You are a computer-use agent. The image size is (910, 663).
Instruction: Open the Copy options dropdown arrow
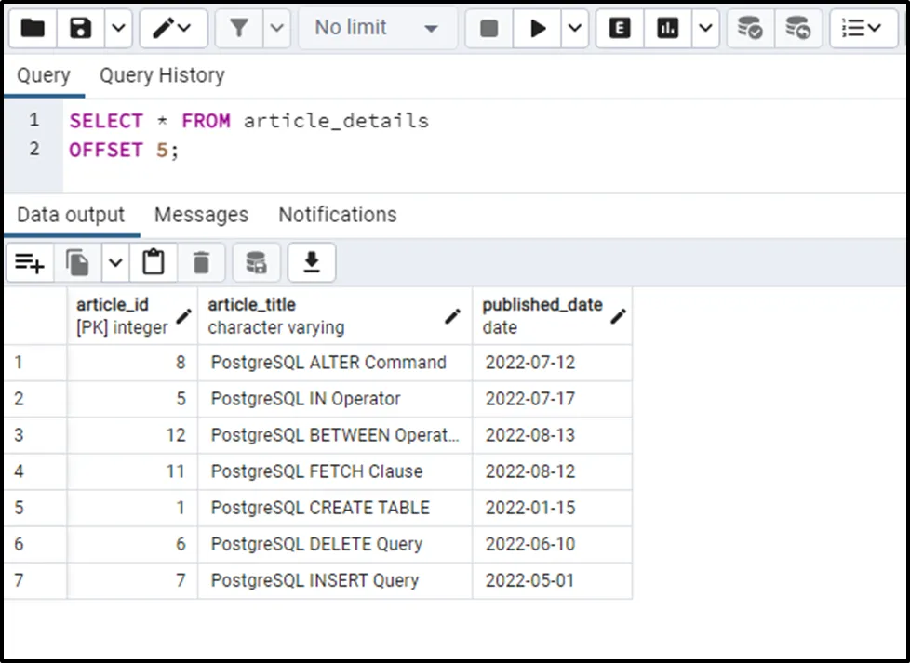[x=114, y=264]
